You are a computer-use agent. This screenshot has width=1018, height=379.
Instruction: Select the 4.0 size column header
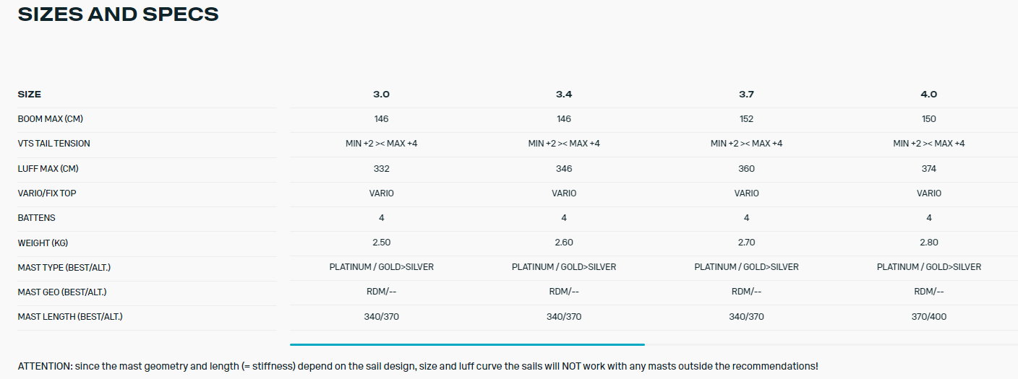[929, 95]
